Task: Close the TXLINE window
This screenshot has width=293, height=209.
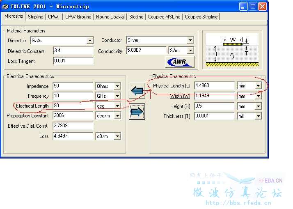Action: tap(263, 7)
